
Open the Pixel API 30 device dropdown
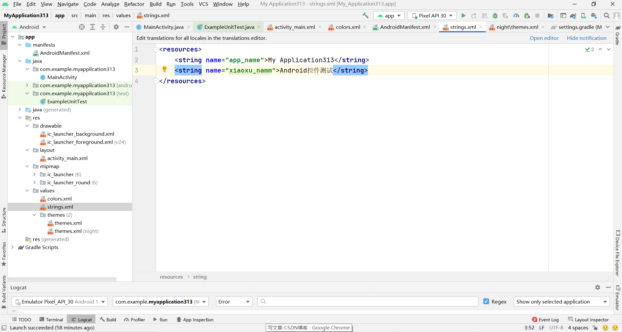(x=432, y=16)
